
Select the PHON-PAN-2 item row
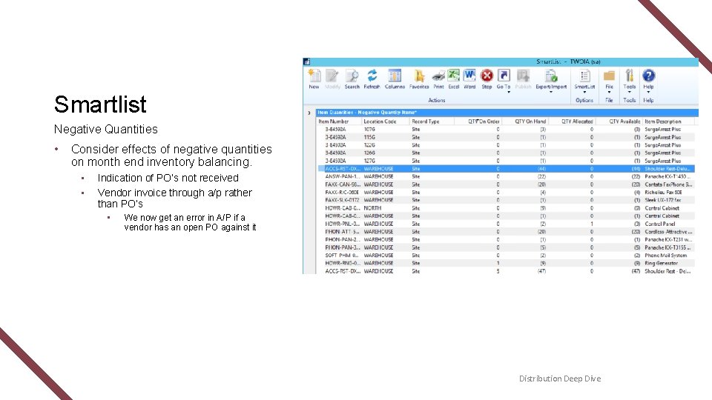506,239
